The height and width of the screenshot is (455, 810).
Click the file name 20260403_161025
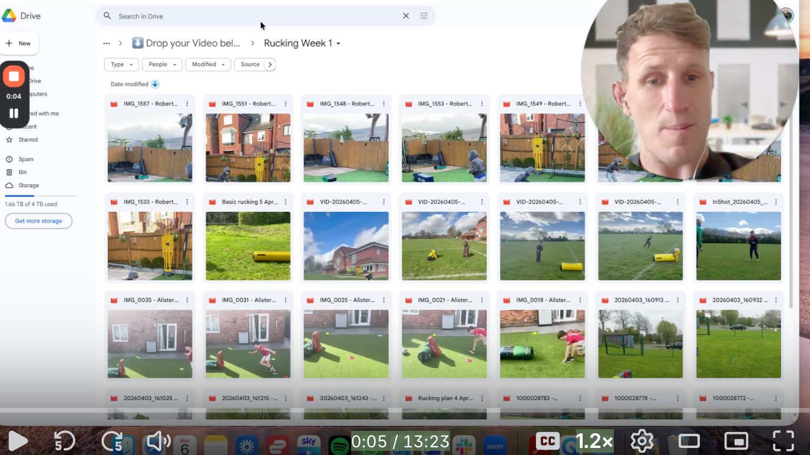[150, 398]
